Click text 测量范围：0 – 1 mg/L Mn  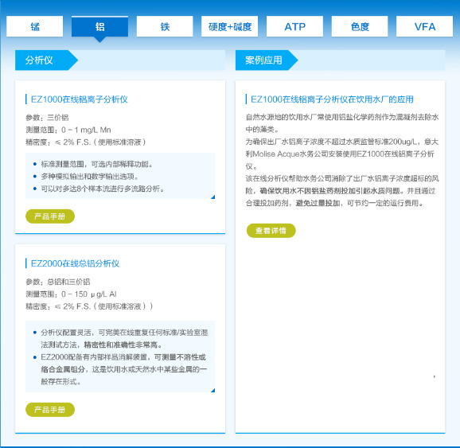68,130
